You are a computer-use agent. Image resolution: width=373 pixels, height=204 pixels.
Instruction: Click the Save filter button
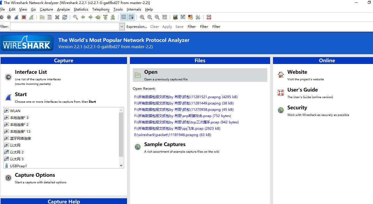click(x=180, y=27)
